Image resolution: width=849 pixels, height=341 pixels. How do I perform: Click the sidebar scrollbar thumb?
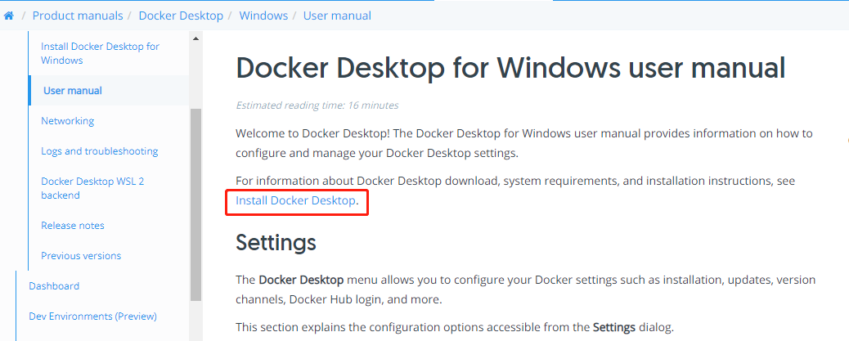(195, 204)
